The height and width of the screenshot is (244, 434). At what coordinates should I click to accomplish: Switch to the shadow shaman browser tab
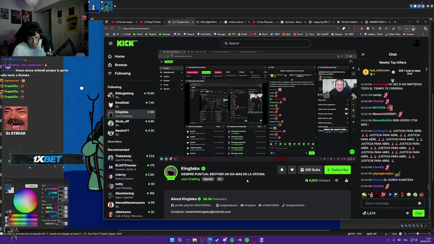click(237, 22)
